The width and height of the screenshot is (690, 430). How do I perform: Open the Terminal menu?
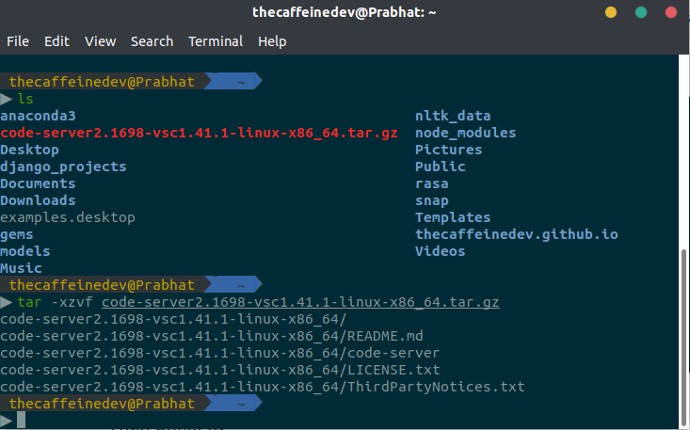(216, 41)
